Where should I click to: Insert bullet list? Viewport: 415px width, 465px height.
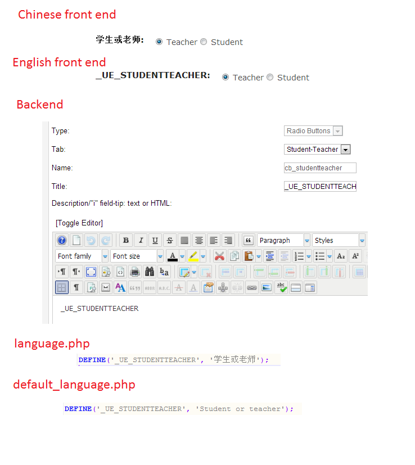point(320,256)
